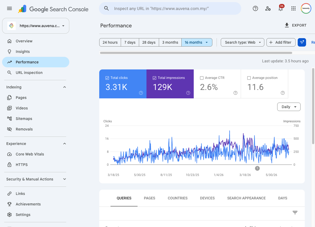Expand Security & Manual Actions section
315x227 pixels.
coord(65,179)
